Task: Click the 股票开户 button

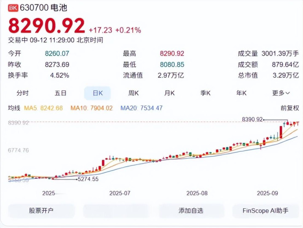Action: [41, 210]
